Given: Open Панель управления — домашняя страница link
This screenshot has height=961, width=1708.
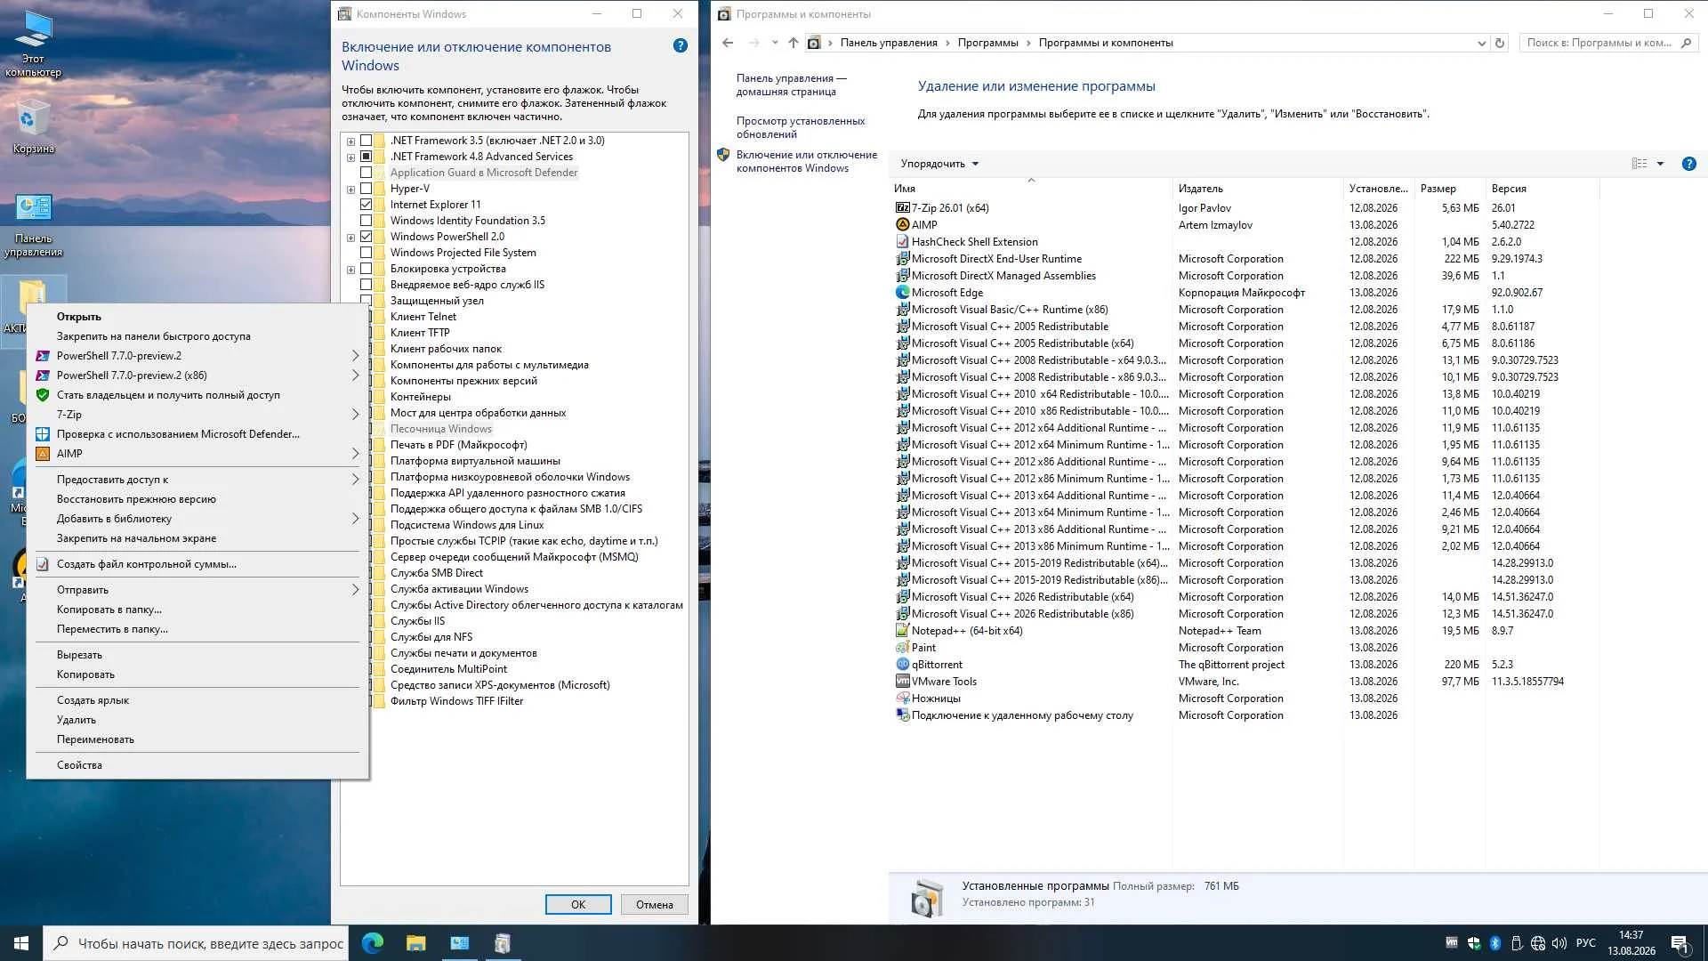Looking at the screenshot, I should click(x=792, y=85).
